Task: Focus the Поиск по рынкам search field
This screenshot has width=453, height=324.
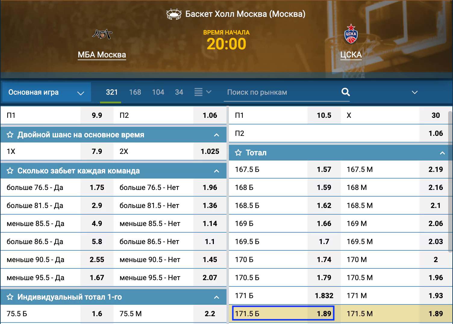Action: pos(283,92)
